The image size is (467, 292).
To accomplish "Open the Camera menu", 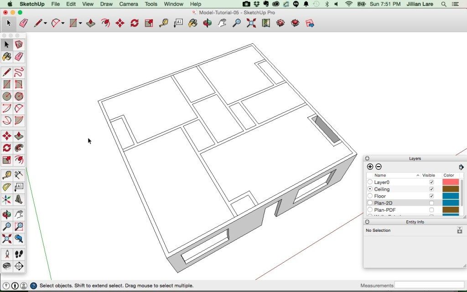I will click(129, 4).
